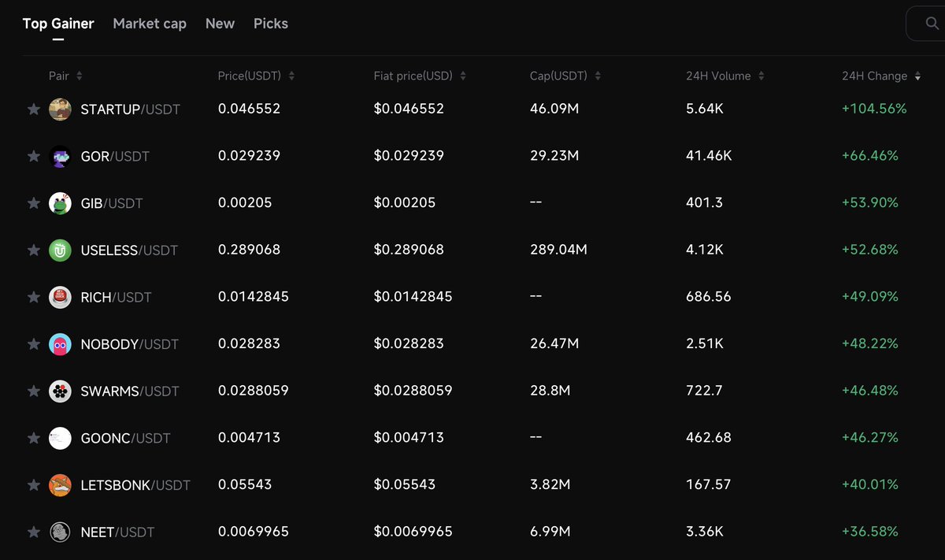
Task: Click the +53.90% change value
Action: (870, 202)
